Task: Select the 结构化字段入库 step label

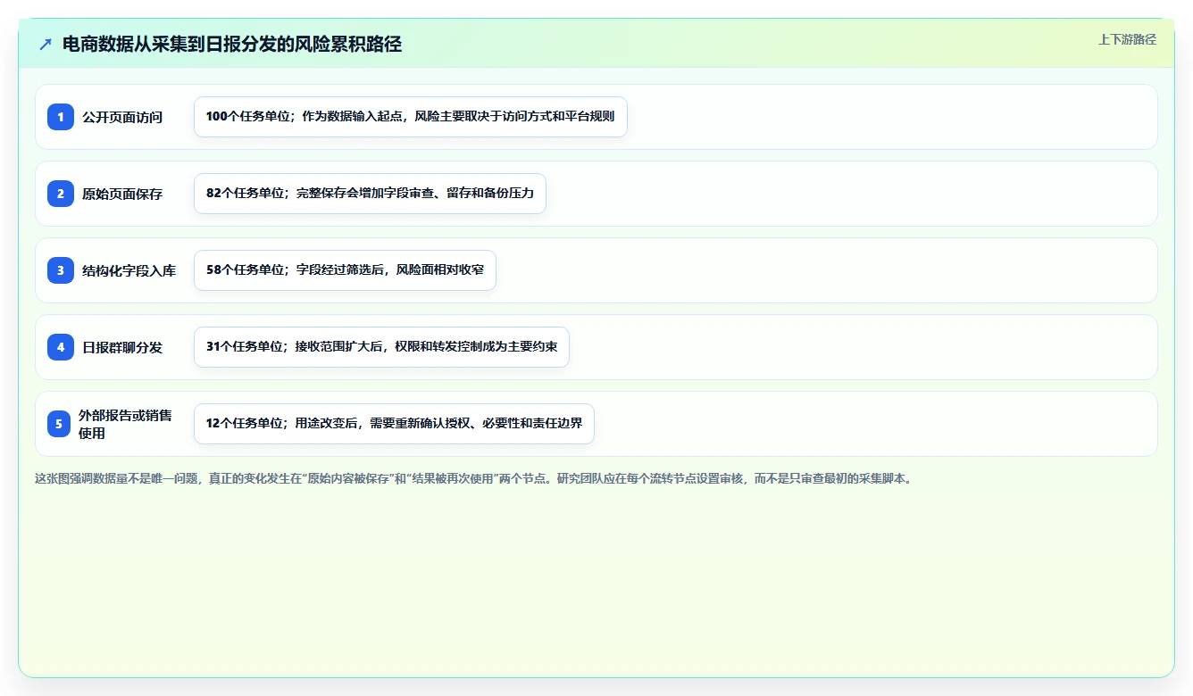Action: coord(129,270)
